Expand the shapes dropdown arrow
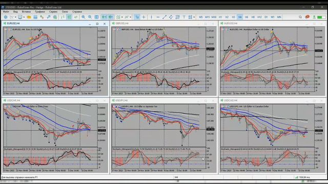 coord(194,17)
